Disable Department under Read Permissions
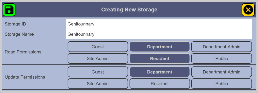Image resolution: width=258 pixels, height=93 pixels. 159,47
